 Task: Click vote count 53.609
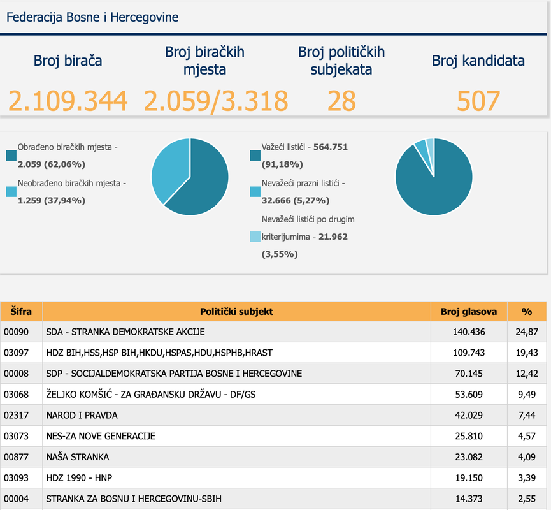[469, 394]
